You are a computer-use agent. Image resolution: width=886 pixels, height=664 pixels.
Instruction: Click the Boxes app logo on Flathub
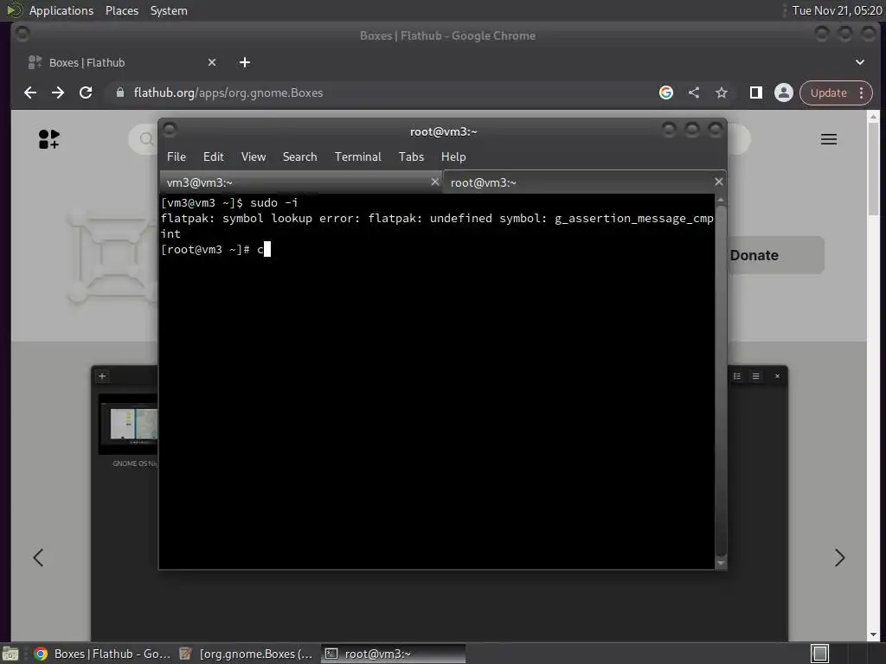pyautogui.click(x=113, y=257)
